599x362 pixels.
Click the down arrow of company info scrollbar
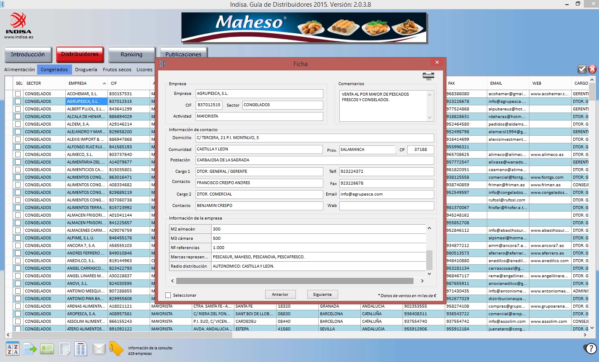point(429,274)
